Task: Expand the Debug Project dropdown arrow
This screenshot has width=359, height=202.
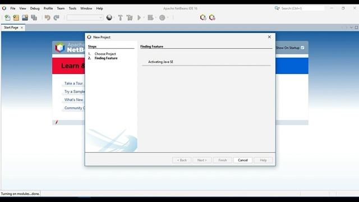Action: tap(156, 17)
